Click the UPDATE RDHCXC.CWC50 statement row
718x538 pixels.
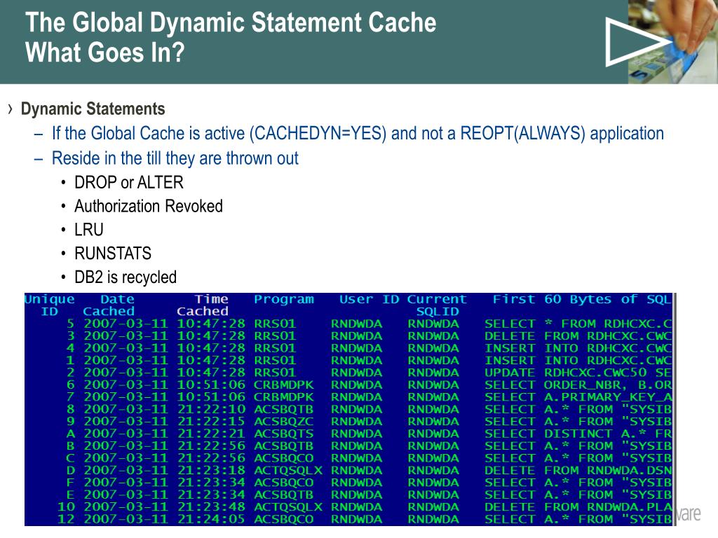tap(348, 373)
